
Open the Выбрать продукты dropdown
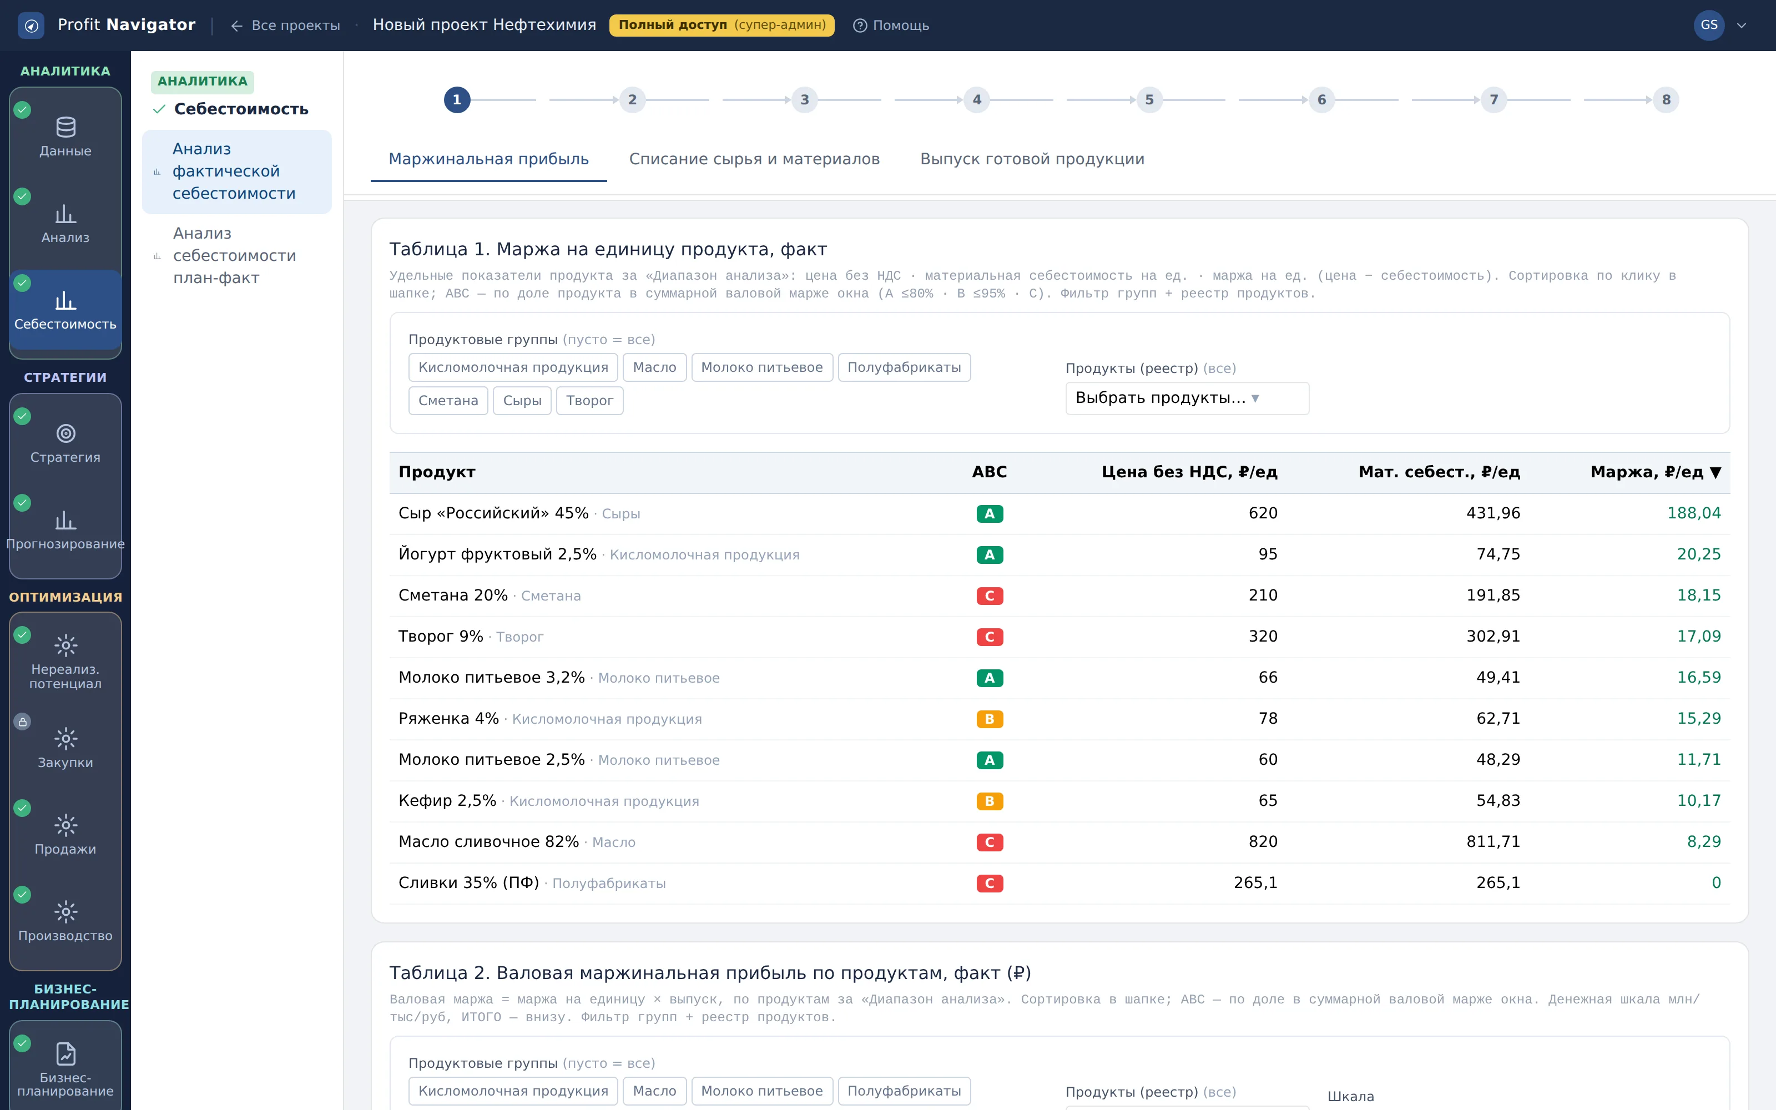[x=1187, y=398]
